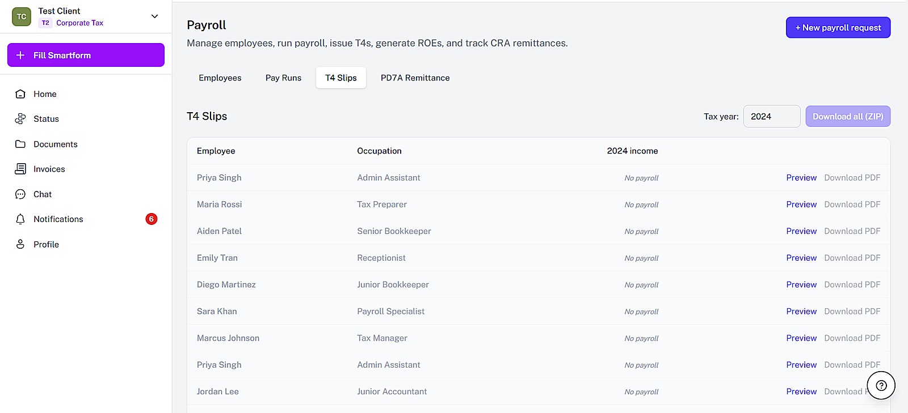Click the red notifications count badge
Screen dimensions: 908x413
click(151, 219)
